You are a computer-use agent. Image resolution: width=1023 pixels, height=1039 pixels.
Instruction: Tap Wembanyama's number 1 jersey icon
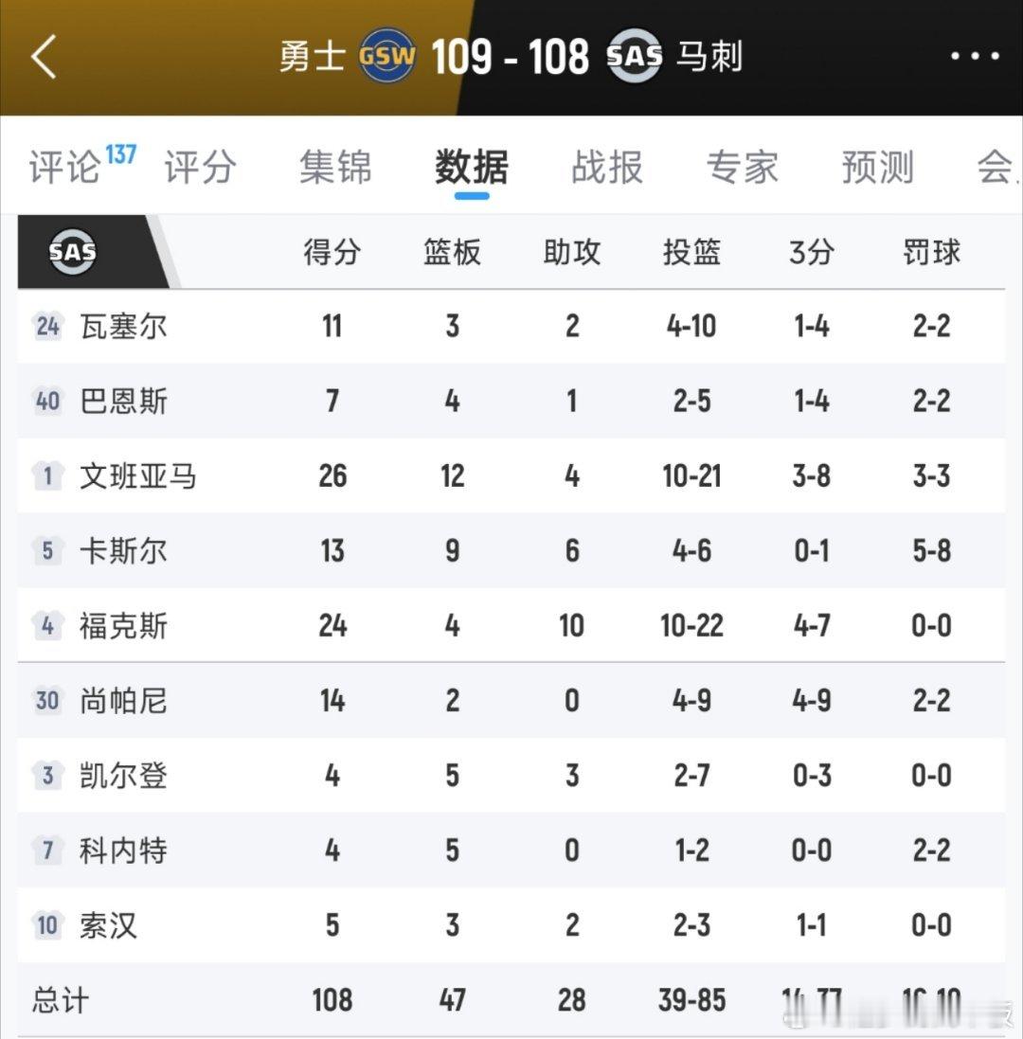[x=47, y=475]
